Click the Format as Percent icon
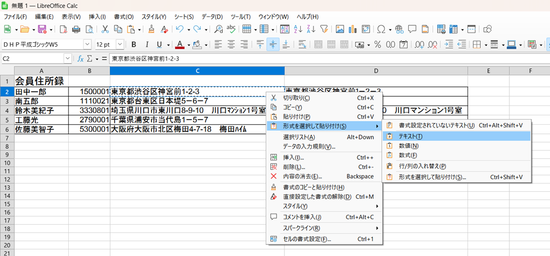 (x=377, y=44)
